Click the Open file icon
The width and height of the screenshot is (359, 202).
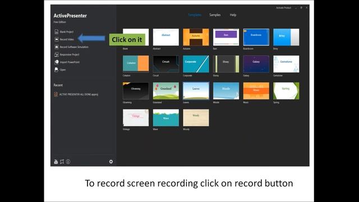coord(56,70)
